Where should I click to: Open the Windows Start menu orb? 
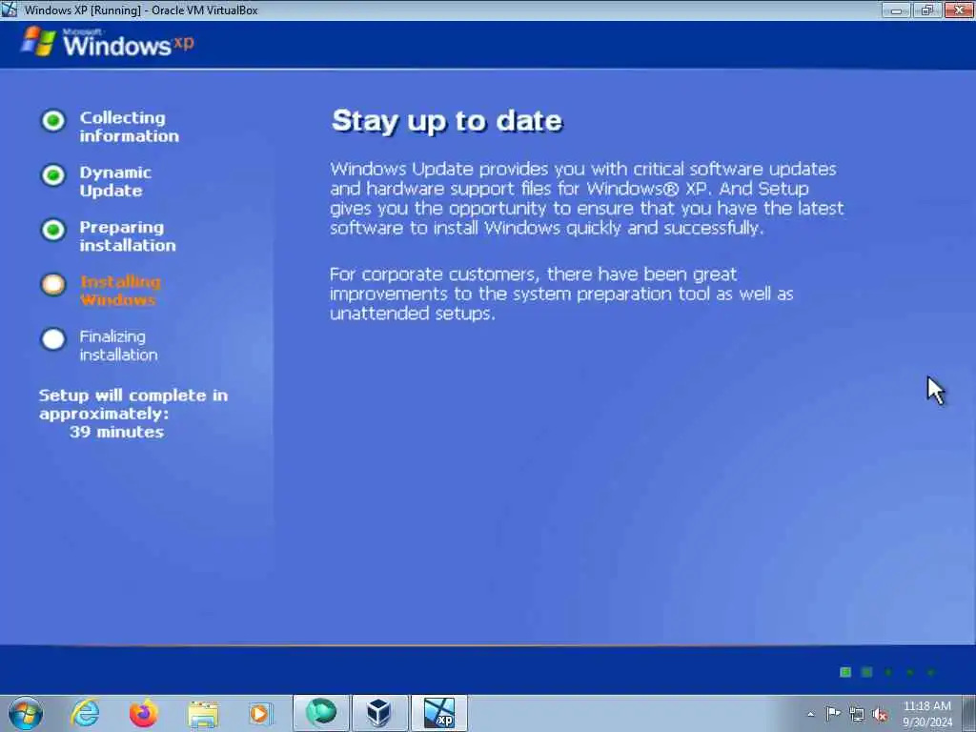pyautogui.click(x=26, y=713)
